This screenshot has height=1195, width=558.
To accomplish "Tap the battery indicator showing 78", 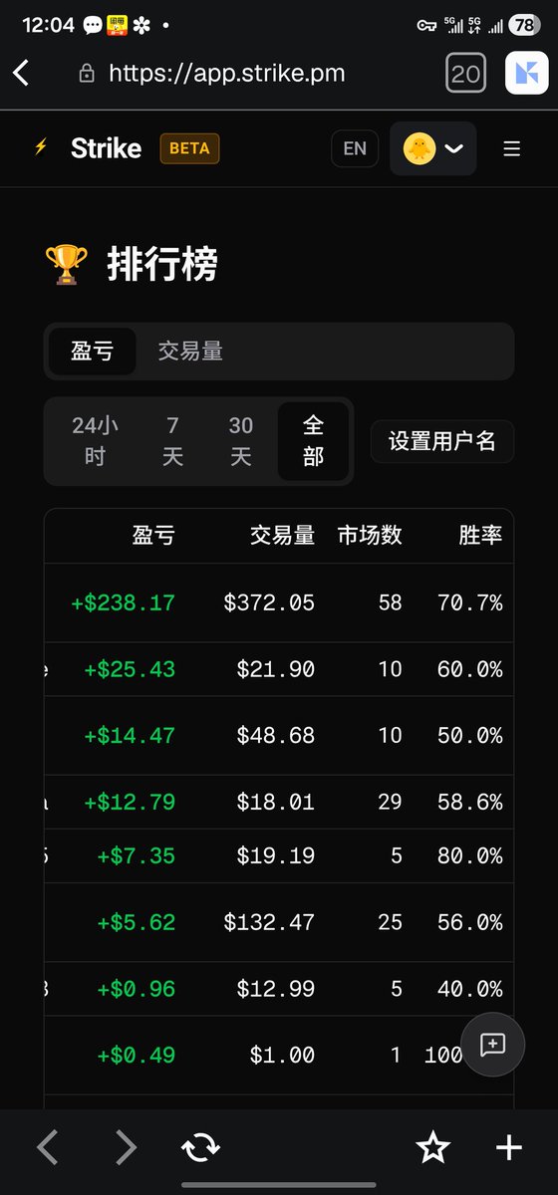I will (x=523, y=25).
